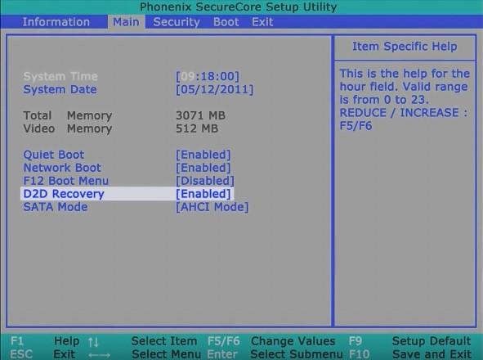
Task: Open the Information tab
Action: point(56,22)
